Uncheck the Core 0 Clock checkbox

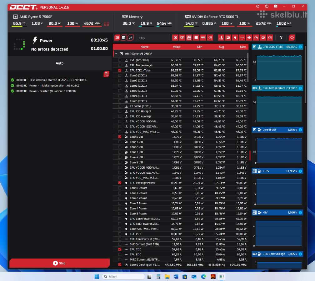[120, 264]
